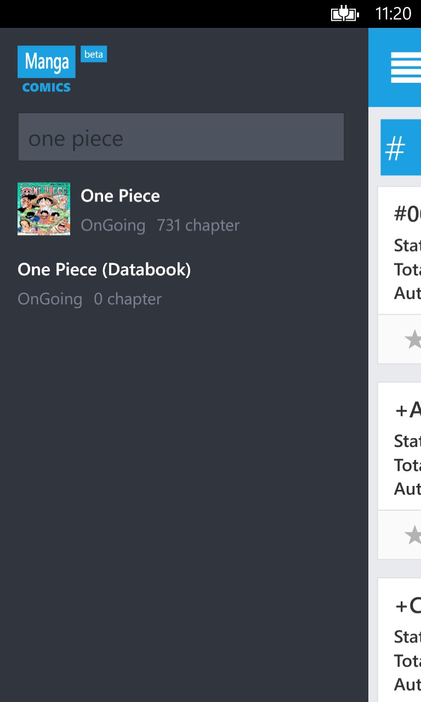Click OnGoing status under One Piece (Databook)
The width and height of the screenshot is (421, 702).
point(50,299)
